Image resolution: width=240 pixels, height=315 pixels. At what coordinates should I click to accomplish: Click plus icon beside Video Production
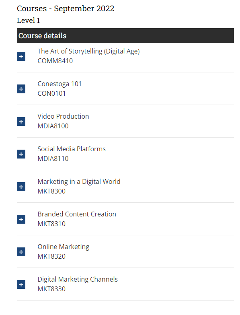click(21, 121)
